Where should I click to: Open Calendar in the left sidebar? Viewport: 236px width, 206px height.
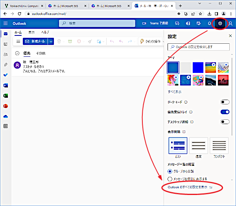click(6, 44)
